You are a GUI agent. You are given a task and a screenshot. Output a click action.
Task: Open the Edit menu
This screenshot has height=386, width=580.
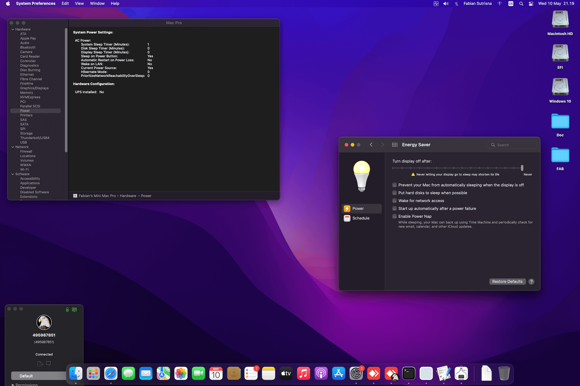pos(65,4)
